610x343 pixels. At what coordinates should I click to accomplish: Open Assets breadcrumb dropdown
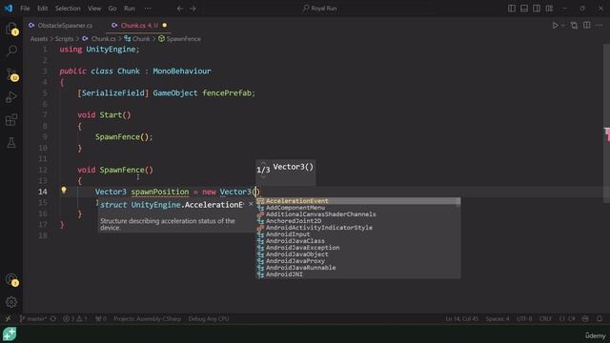tap(38, 39)
